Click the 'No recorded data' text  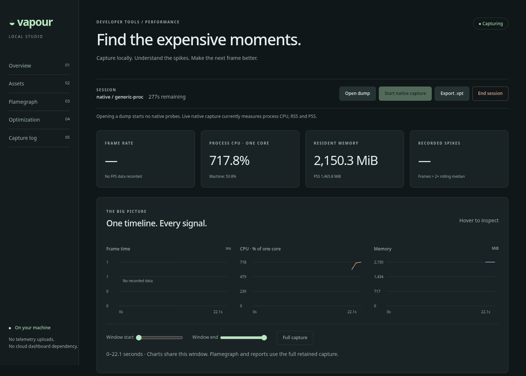tap(138, 281)
